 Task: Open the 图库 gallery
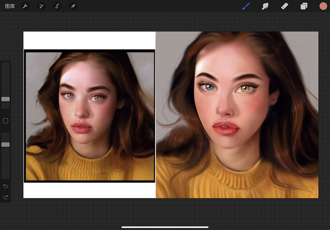(x=10, y=6)
